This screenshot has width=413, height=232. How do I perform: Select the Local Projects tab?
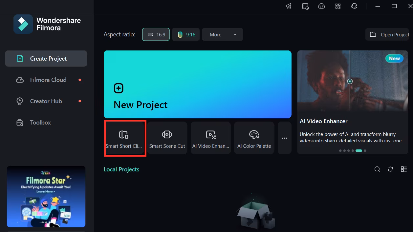point(121,169)
